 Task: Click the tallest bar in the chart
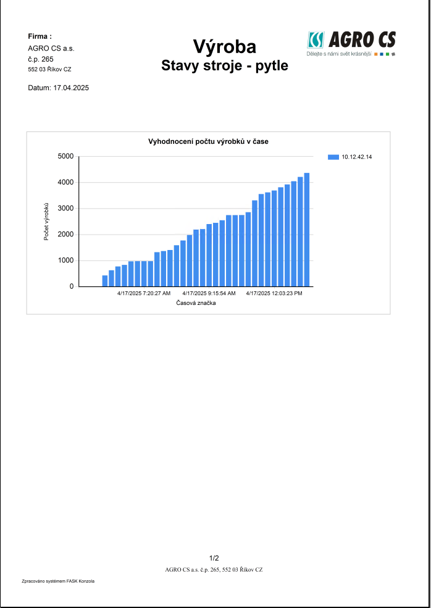tap(307, 230)
